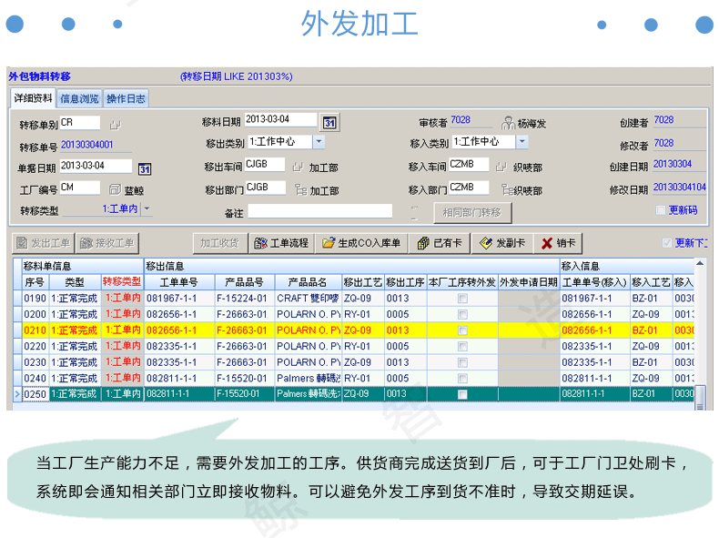Click the 工单流程 toolbar button

(x=281, y=243)
